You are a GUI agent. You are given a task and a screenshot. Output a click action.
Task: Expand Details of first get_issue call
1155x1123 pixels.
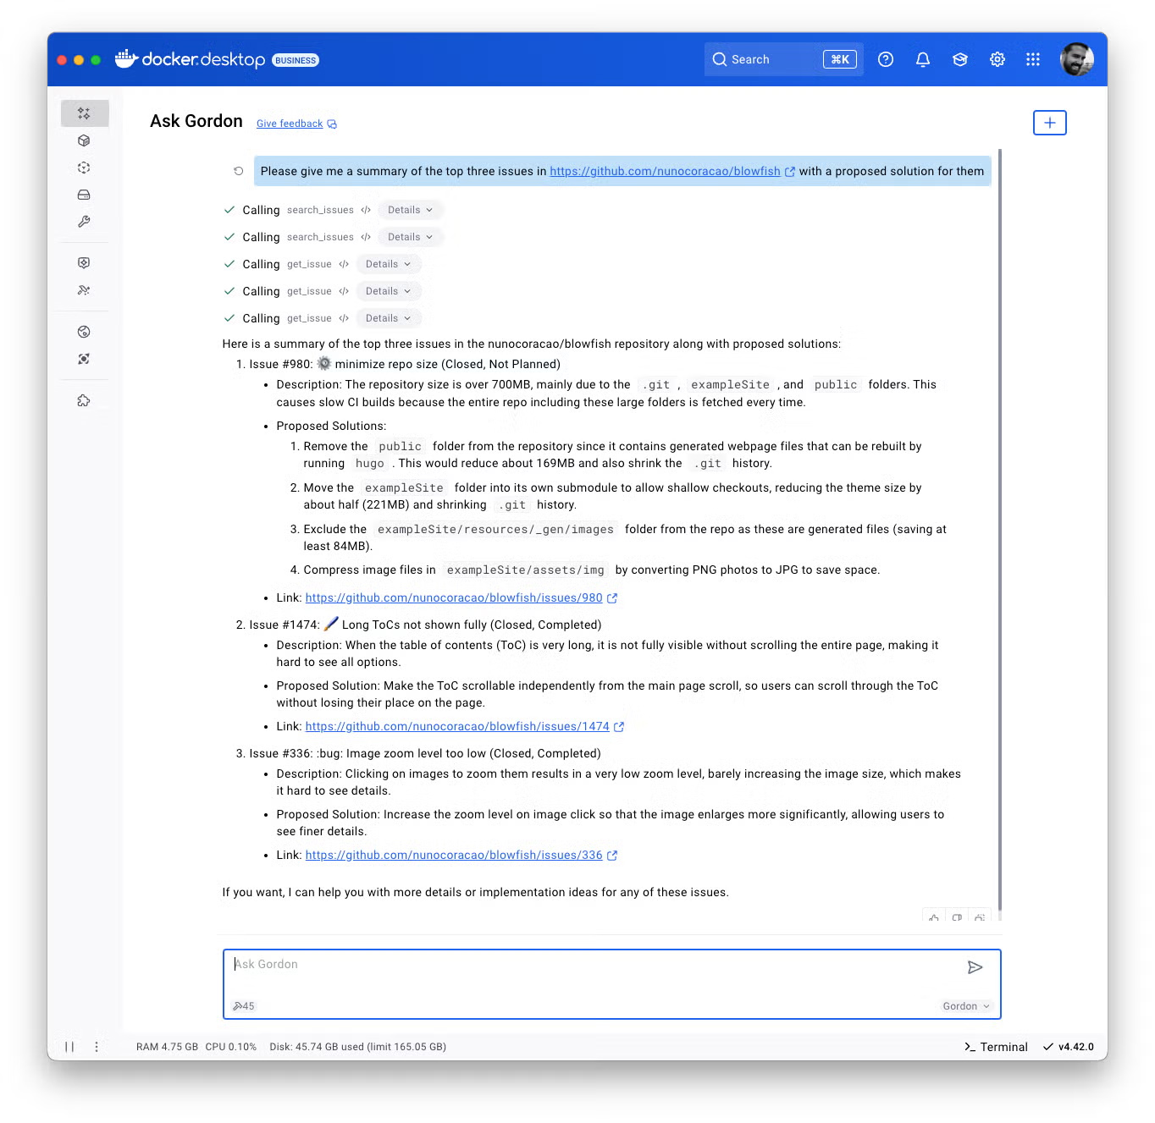[389, 264]
